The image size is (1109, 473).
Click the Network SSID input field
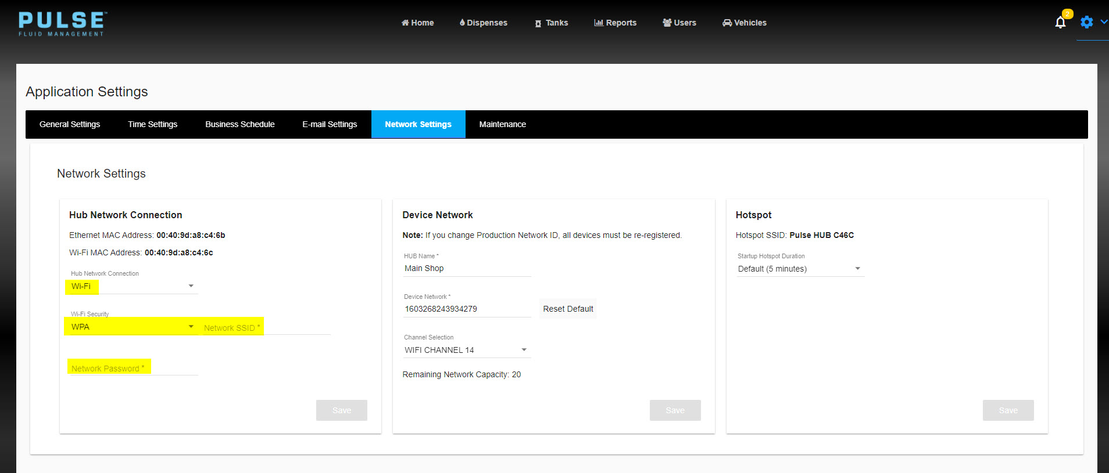click(266, 328)
